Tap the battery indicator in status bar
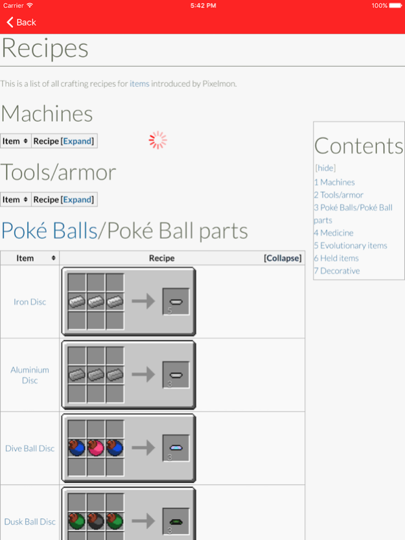The height and width of the screenshot is (540, 405). click(x=396, y=6)
